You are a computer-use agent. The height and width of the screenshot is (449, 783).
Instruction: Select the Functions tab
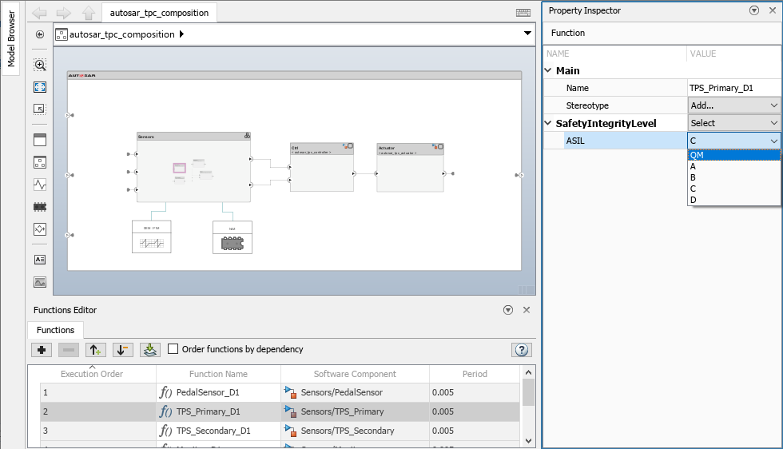coord(55,330)
